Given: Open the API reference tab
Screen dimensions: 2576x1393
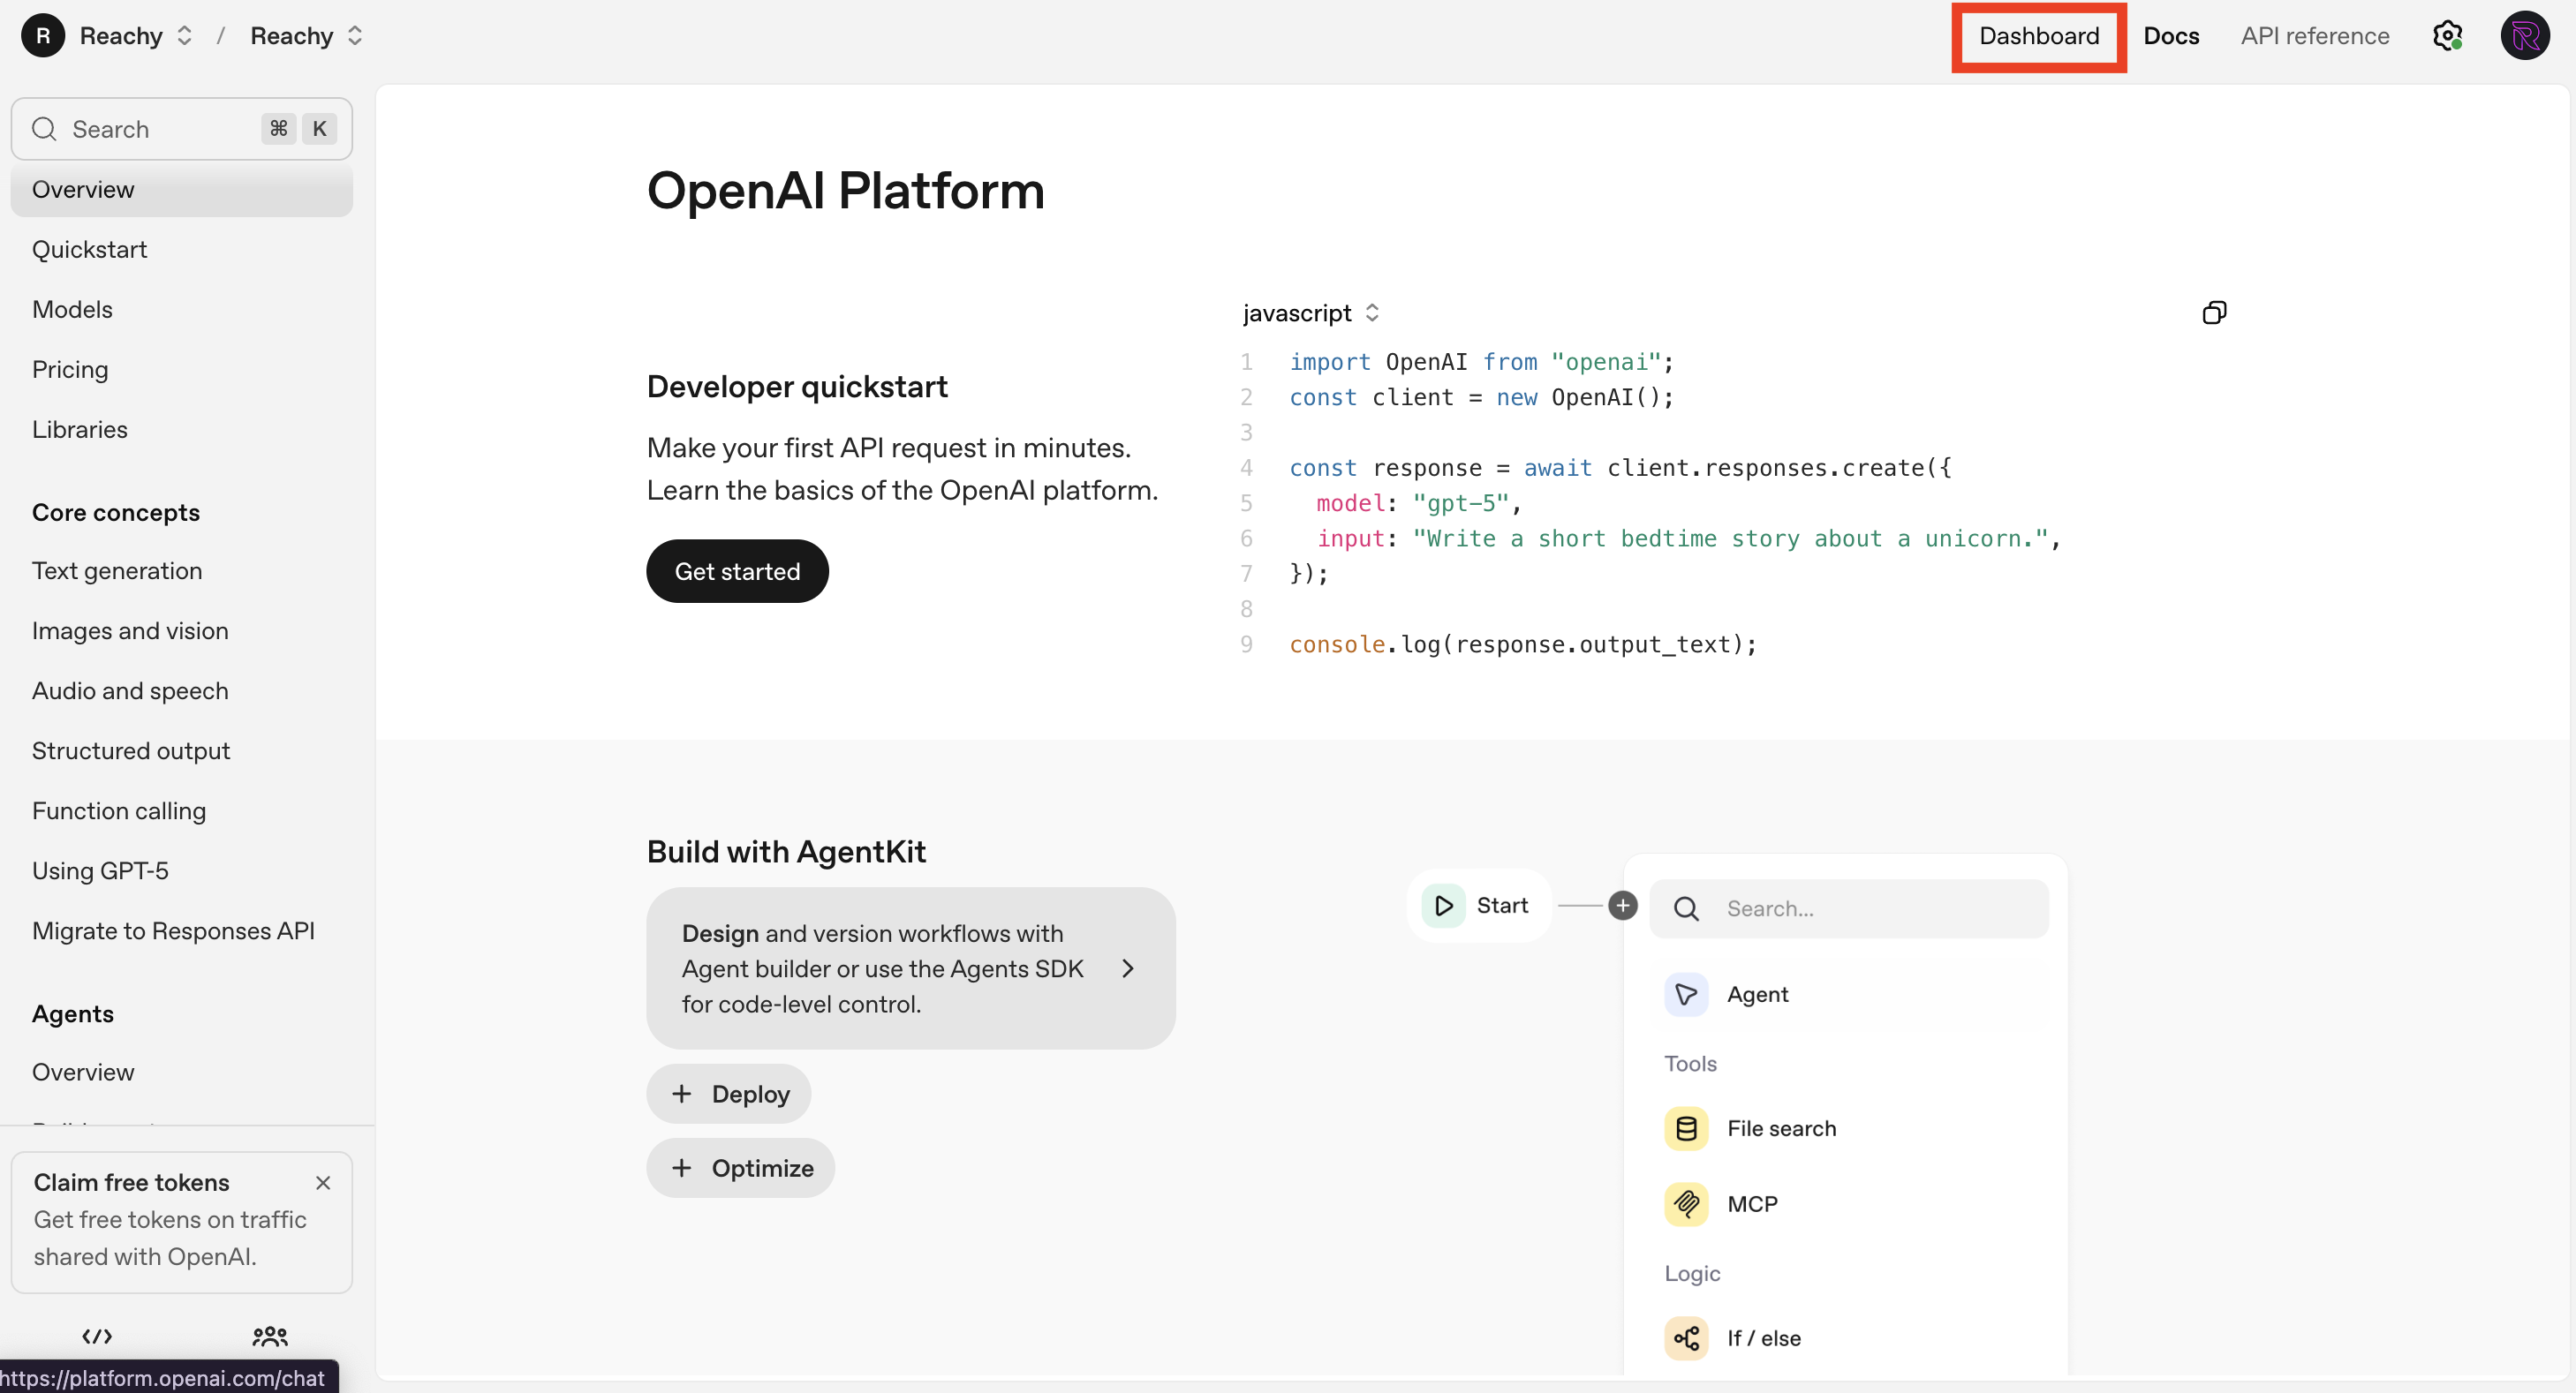Looking at the screenshot, I should click(x=2314, y=36).
